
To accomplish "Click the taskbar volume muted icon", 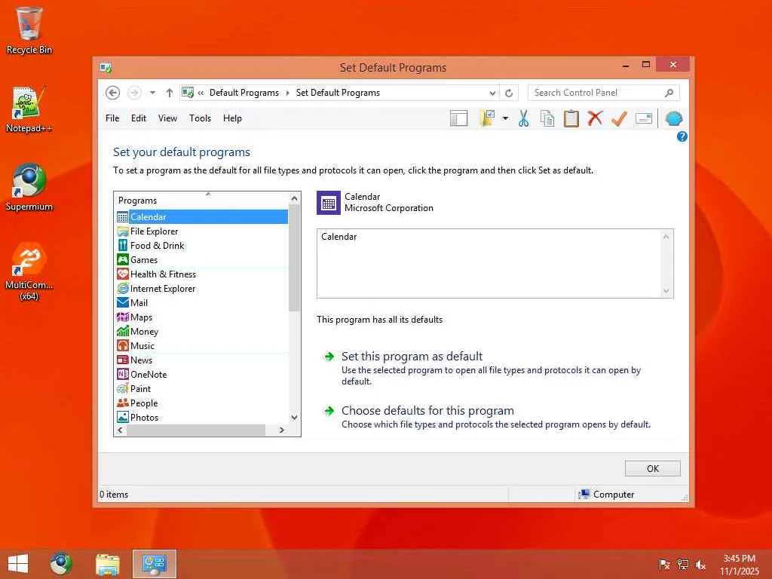I will point(700,565).
